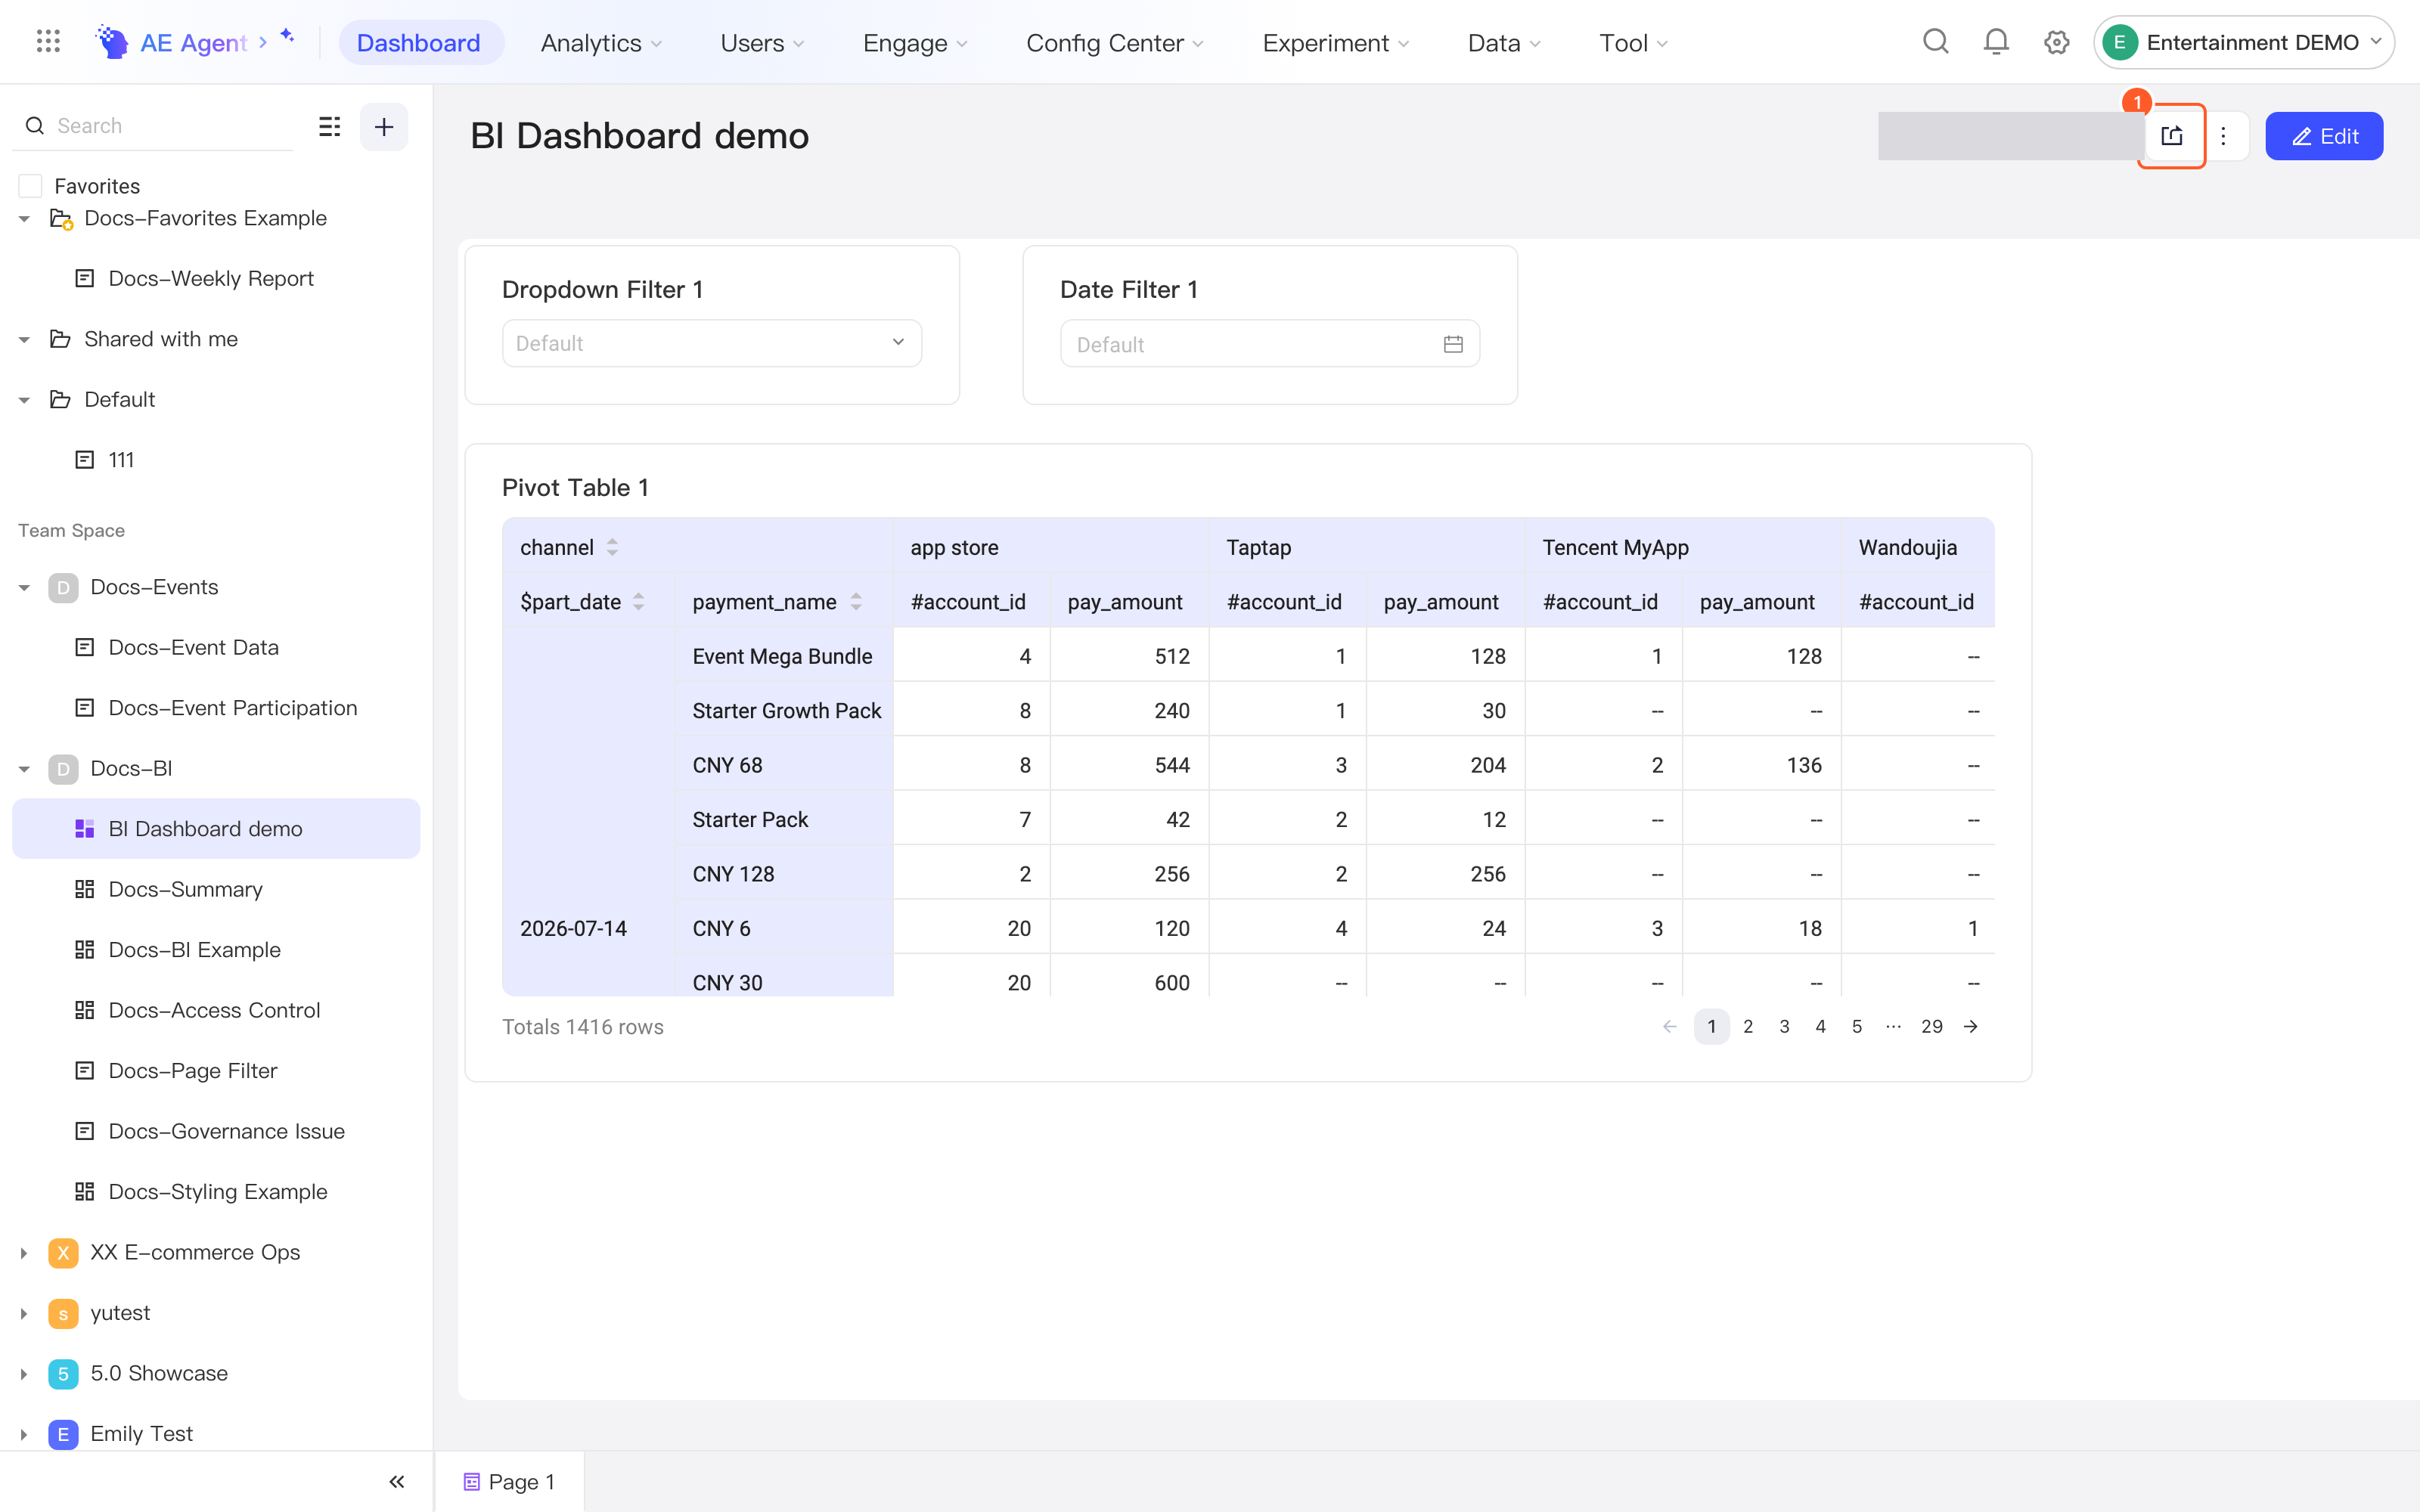Open the Users menu
Viewport: 2420px width, 1512px height.
click(x=762, y=43)
